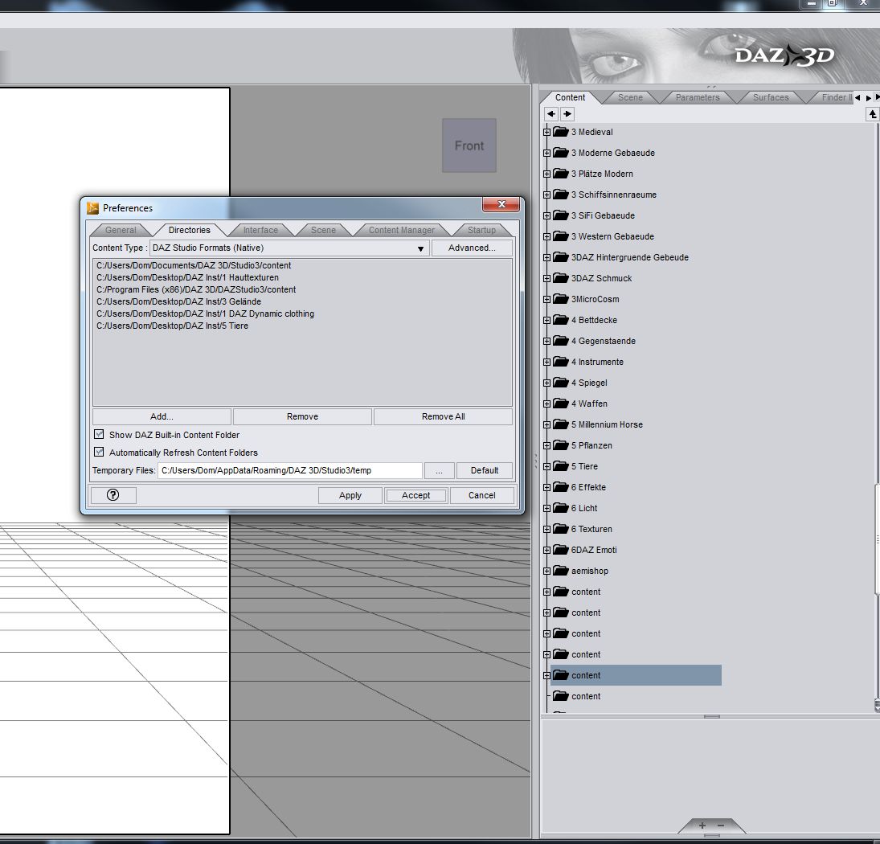
Task: Click the Accept button
Action: [415, 495]
